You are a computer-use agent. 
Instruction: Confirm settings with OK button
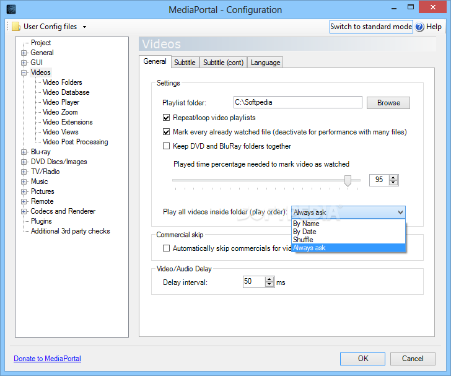362,359
